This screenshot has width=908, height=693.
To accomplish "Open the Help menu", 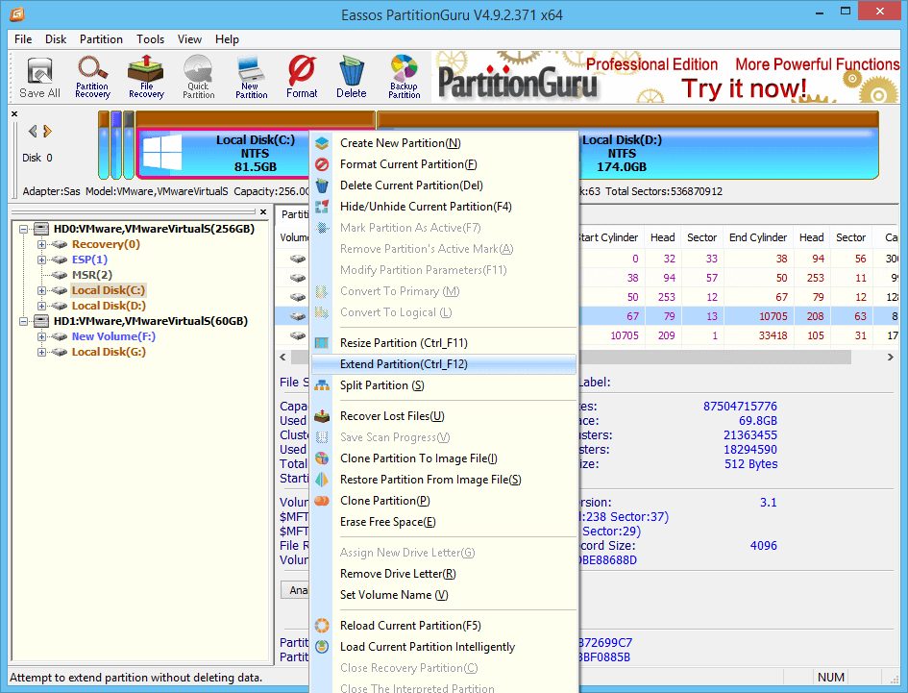I will (227, 39).
